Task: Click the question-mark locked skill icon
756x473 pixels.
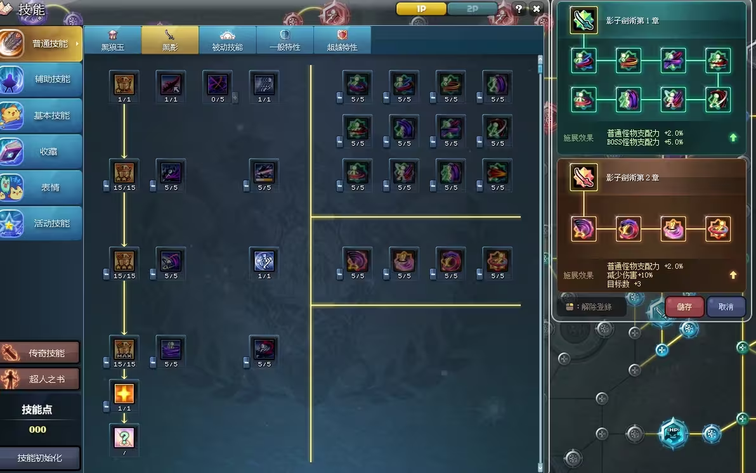Action: pos(124,437)
